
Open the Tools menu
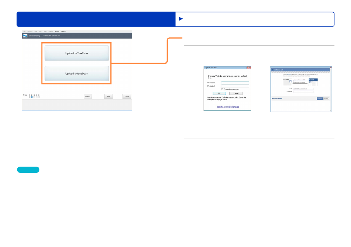tap(45, 32)
